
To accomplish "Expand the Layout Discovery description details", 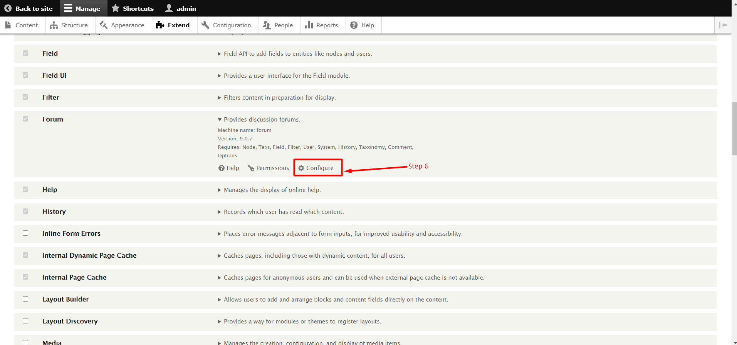I will coord(300,322).
